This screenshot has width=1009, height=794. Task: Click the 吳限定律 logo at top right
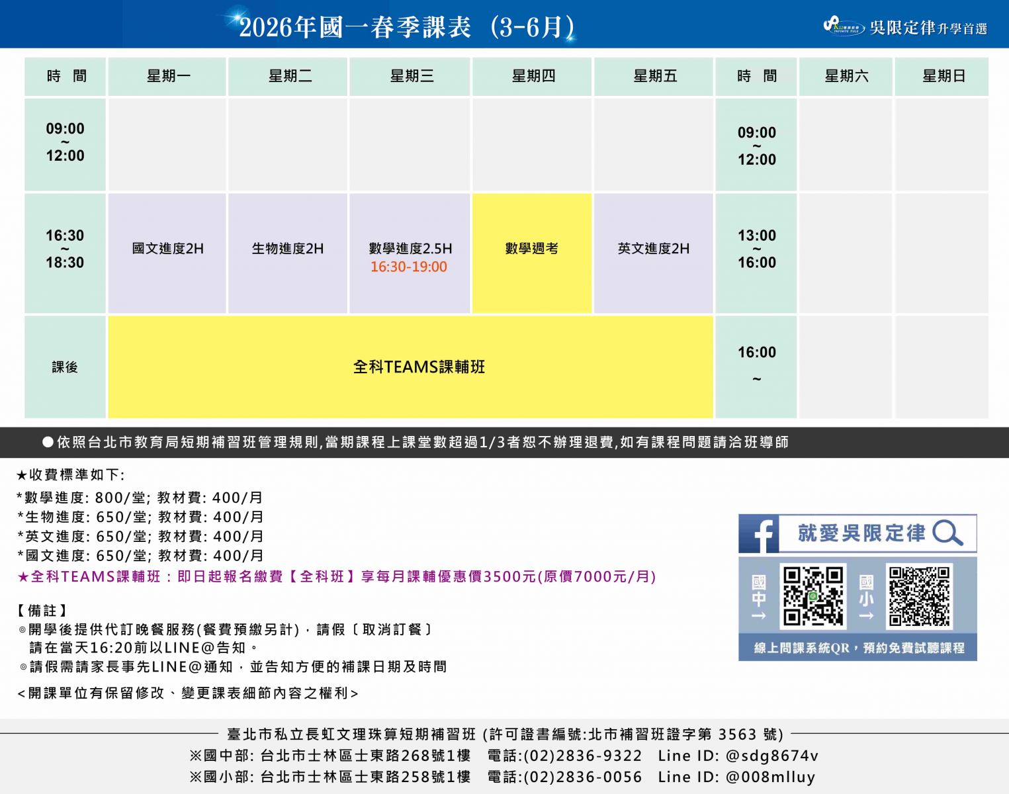coord(905,26)
